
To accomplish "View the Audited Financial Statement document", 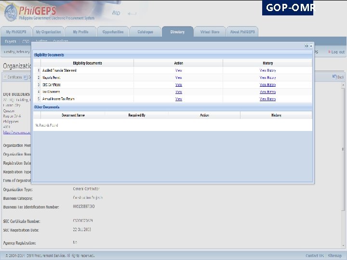I will [178, 70].
